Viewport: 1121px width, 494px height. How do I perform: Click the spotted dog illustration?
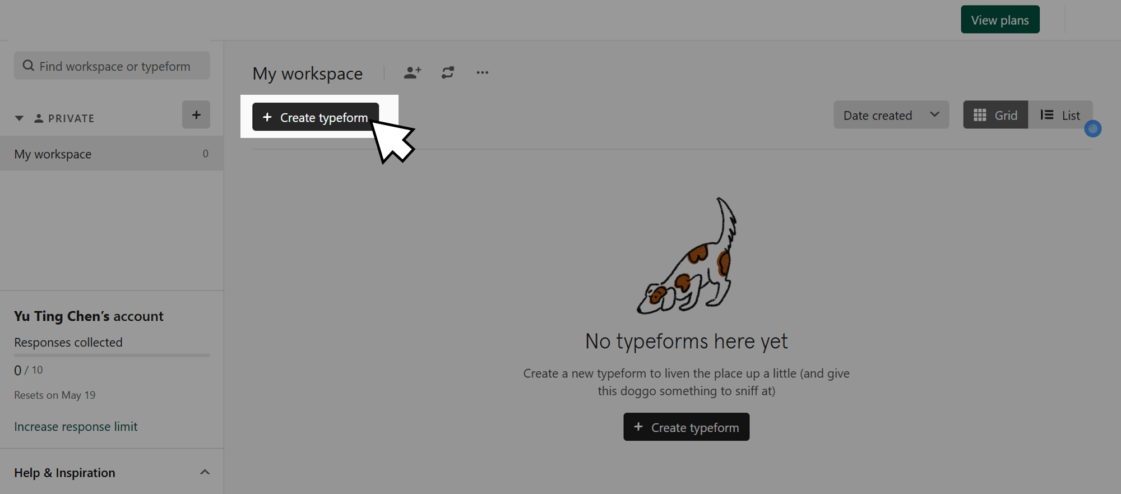(687, 256)
